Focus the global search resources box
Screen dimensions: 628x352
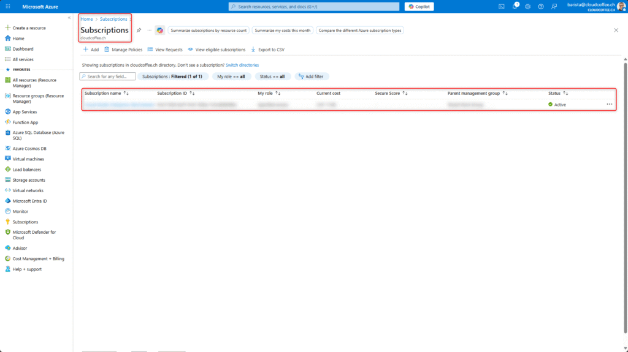click(x=313, y=6)
